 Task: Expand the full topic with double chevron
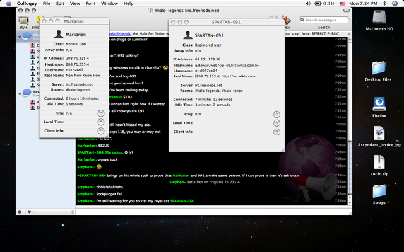(x=349, y=33)
